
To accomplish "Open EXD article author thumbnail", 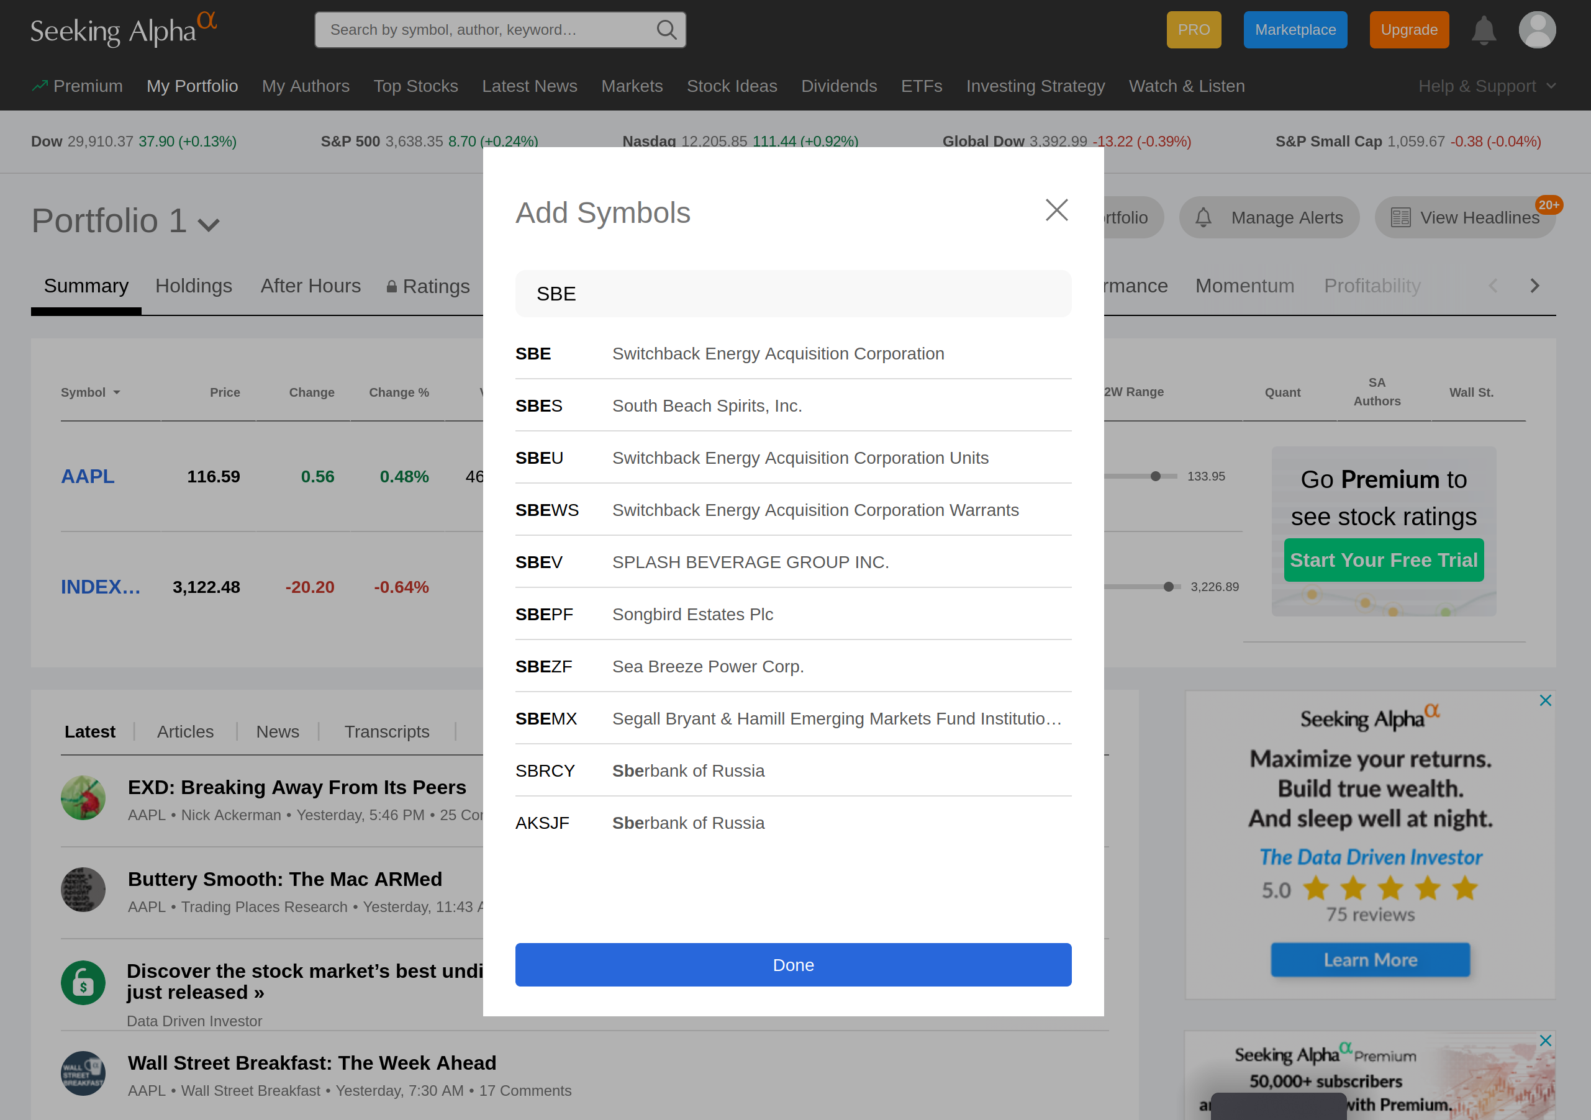I will [83, 798].
